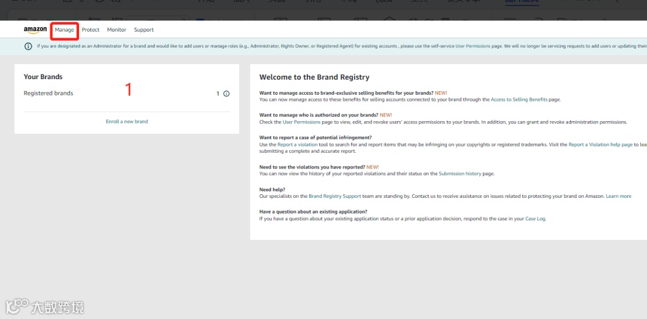Click the Learn more link
This screenshot has height=319, width=647.
618,196
